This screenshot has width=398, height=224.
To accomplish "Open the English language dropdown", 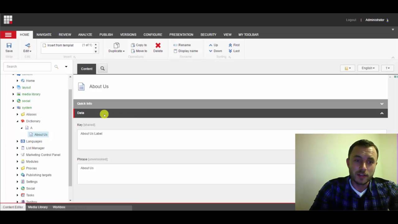I will coord(368,68).
